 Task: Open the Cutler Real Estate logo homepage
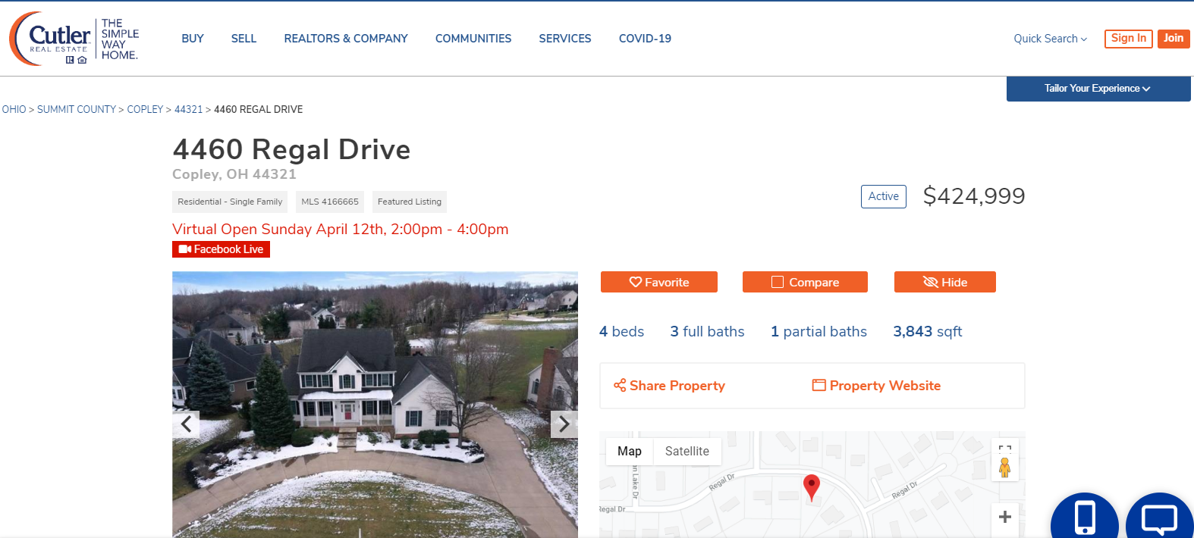click(x=74, y=39)
